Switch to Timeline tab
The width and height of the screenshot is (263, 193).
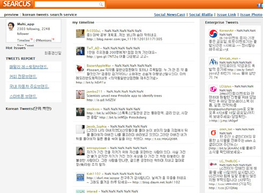pyautogui.click(x=24, y=40)
